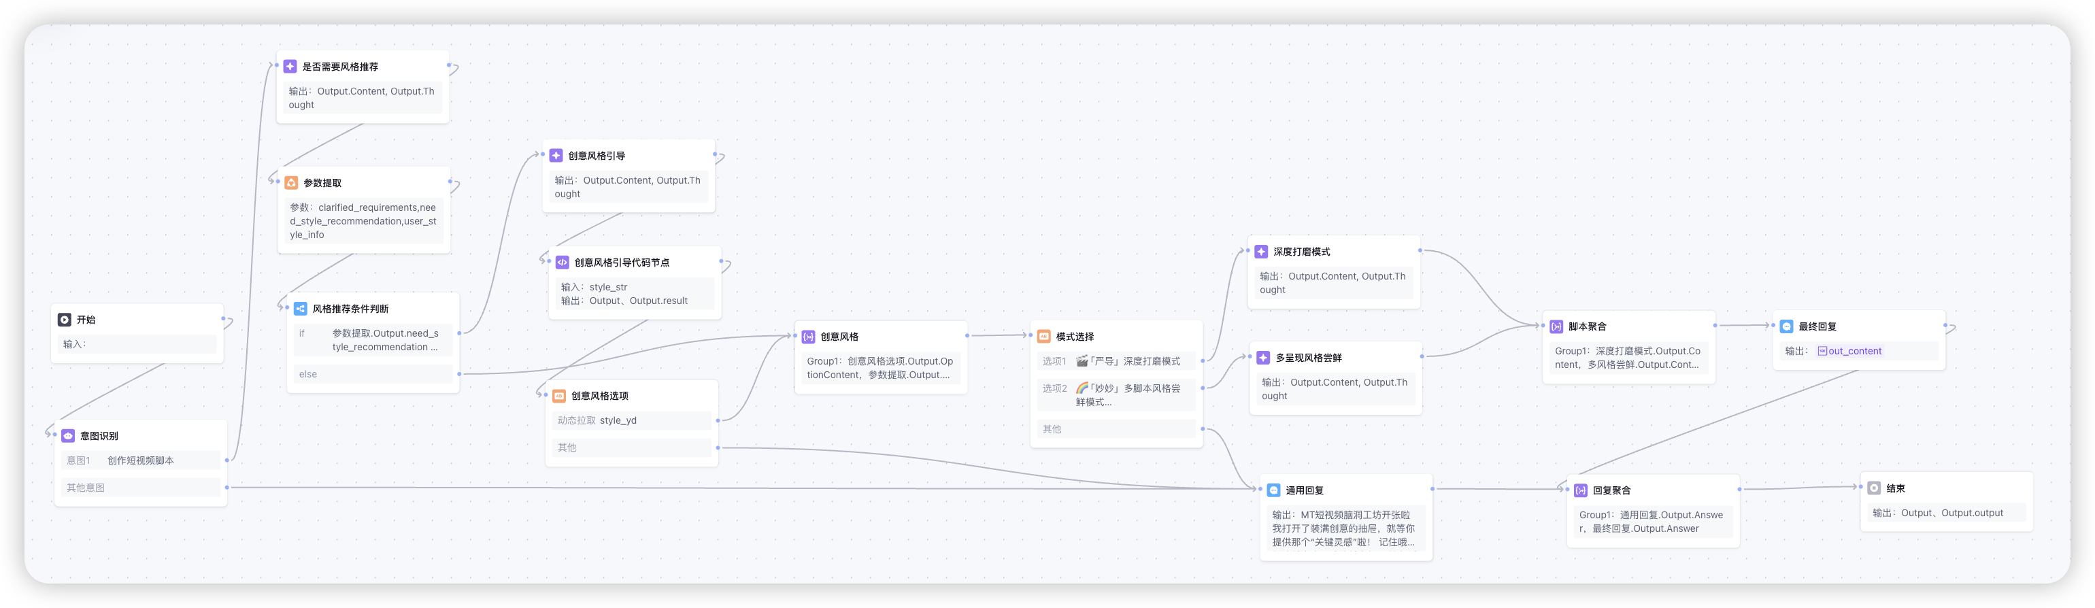This screenshot has height=608, width=2095.
Task: Select the 深度打磨模式 node title
Action: [1302, 252]
